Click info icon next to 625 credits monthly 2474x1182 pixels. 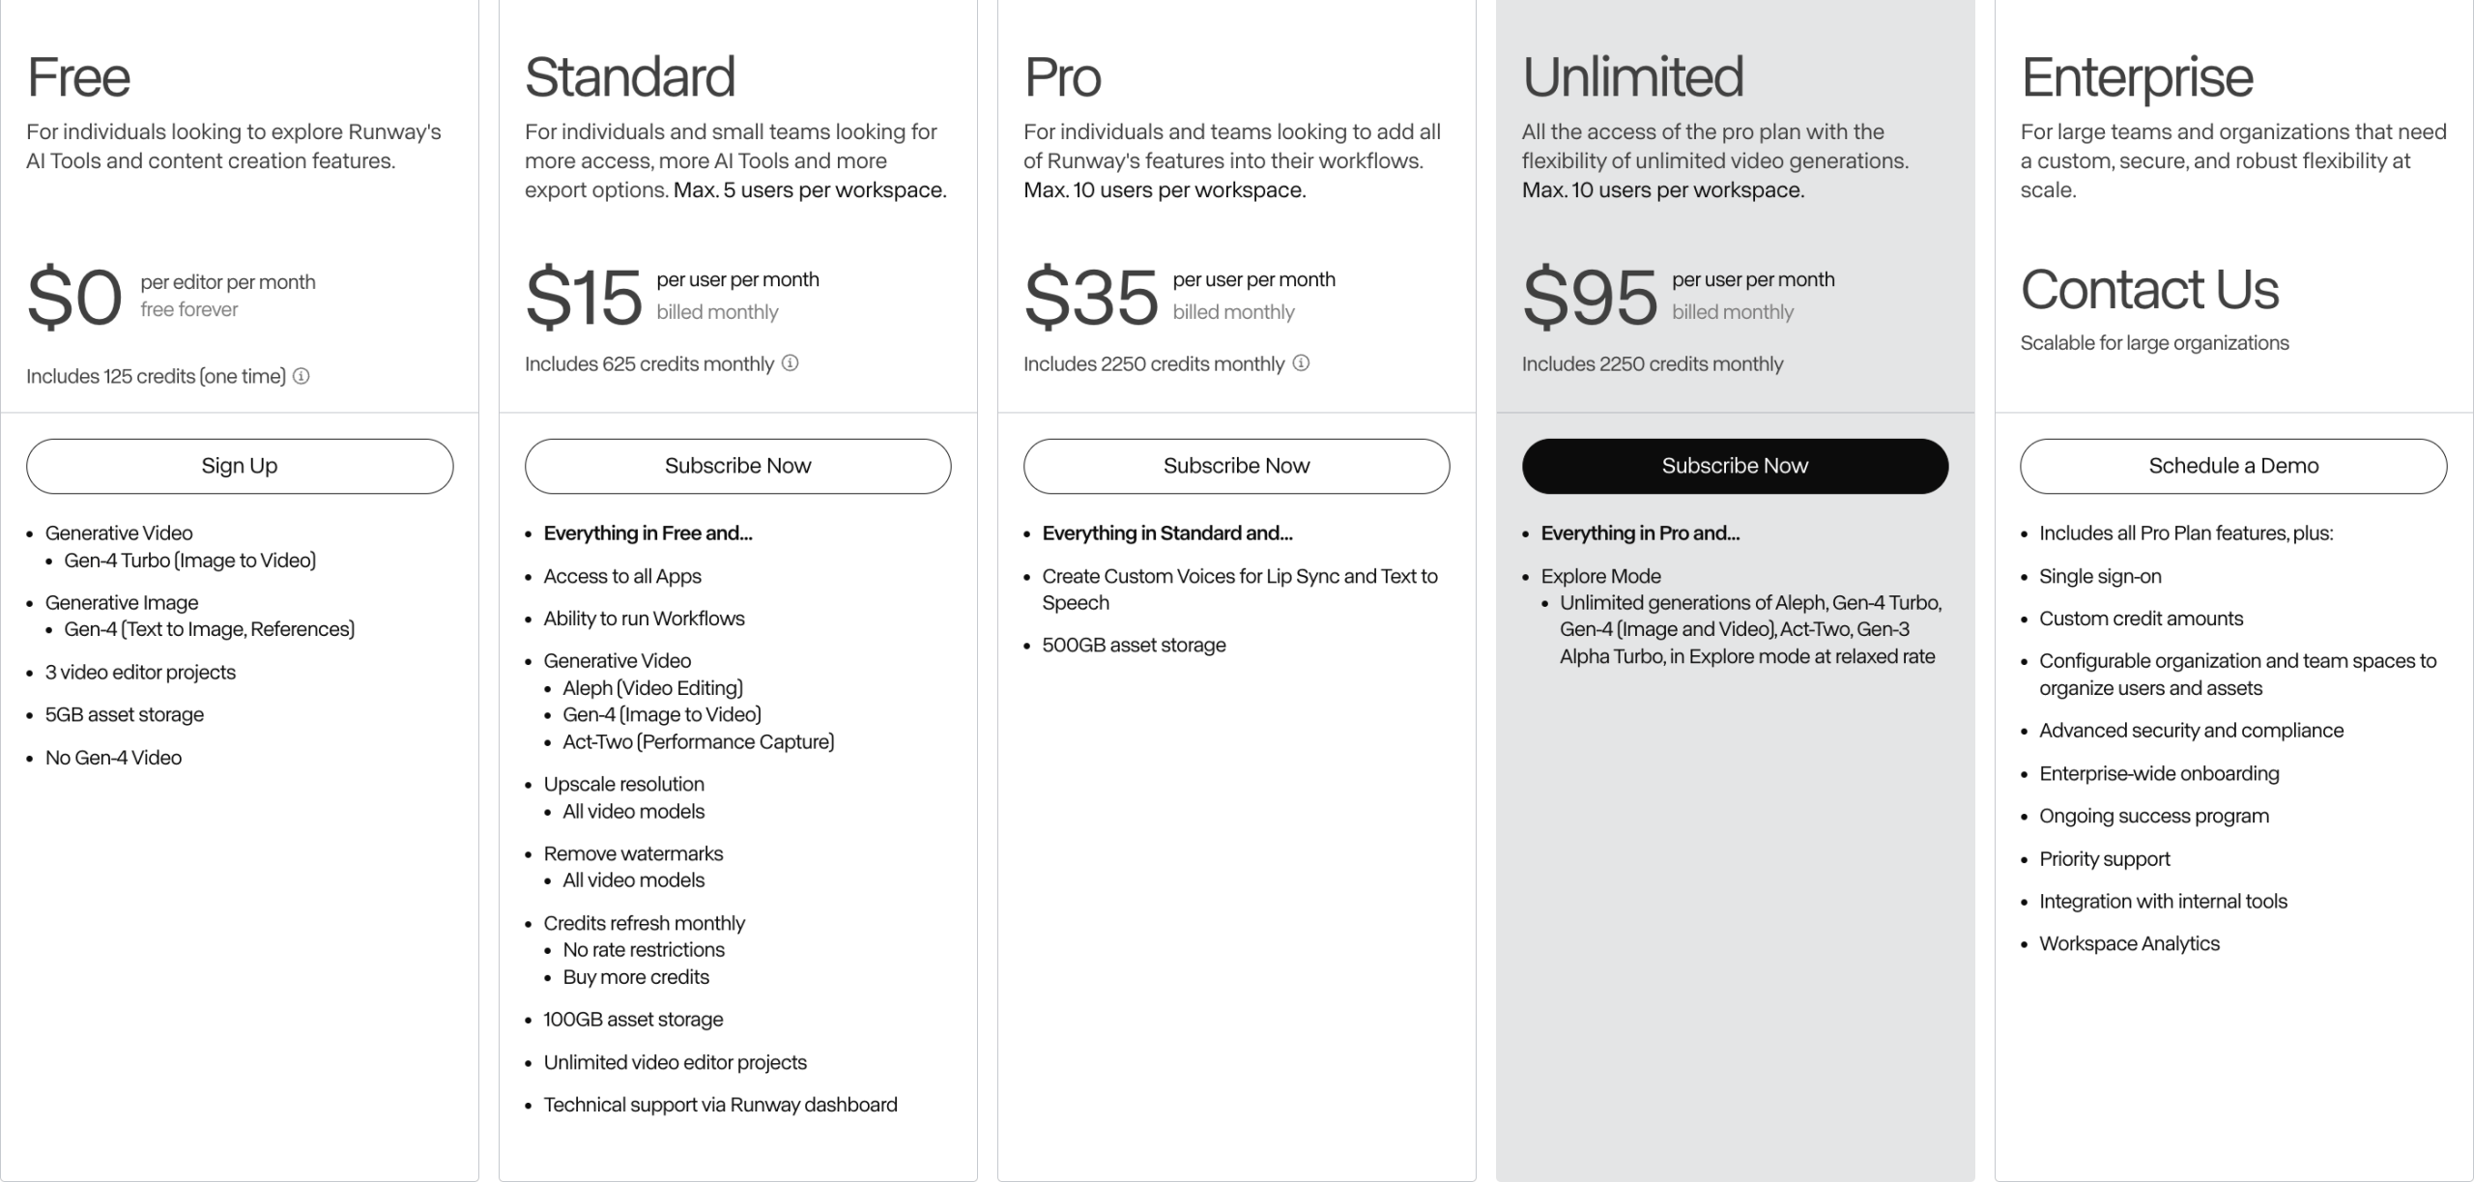pyautogui.click(x=791, y=363)
